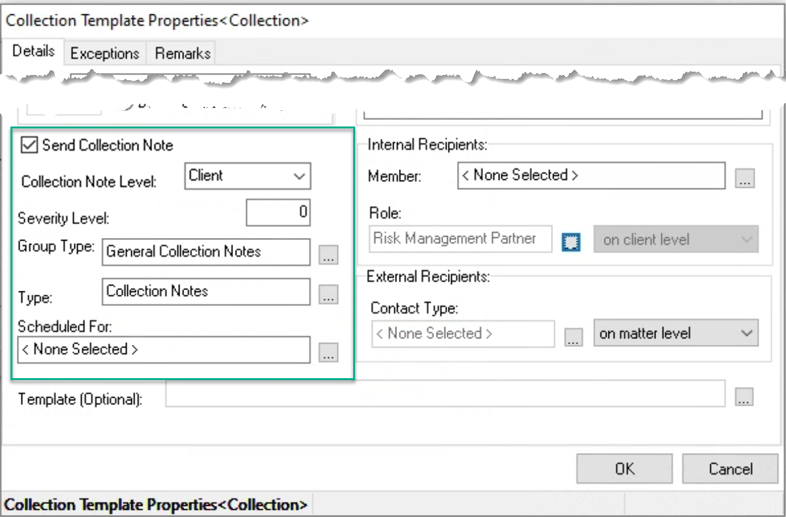Browse Contact Type with ellipsis button
786x517 pixels.
573,337
